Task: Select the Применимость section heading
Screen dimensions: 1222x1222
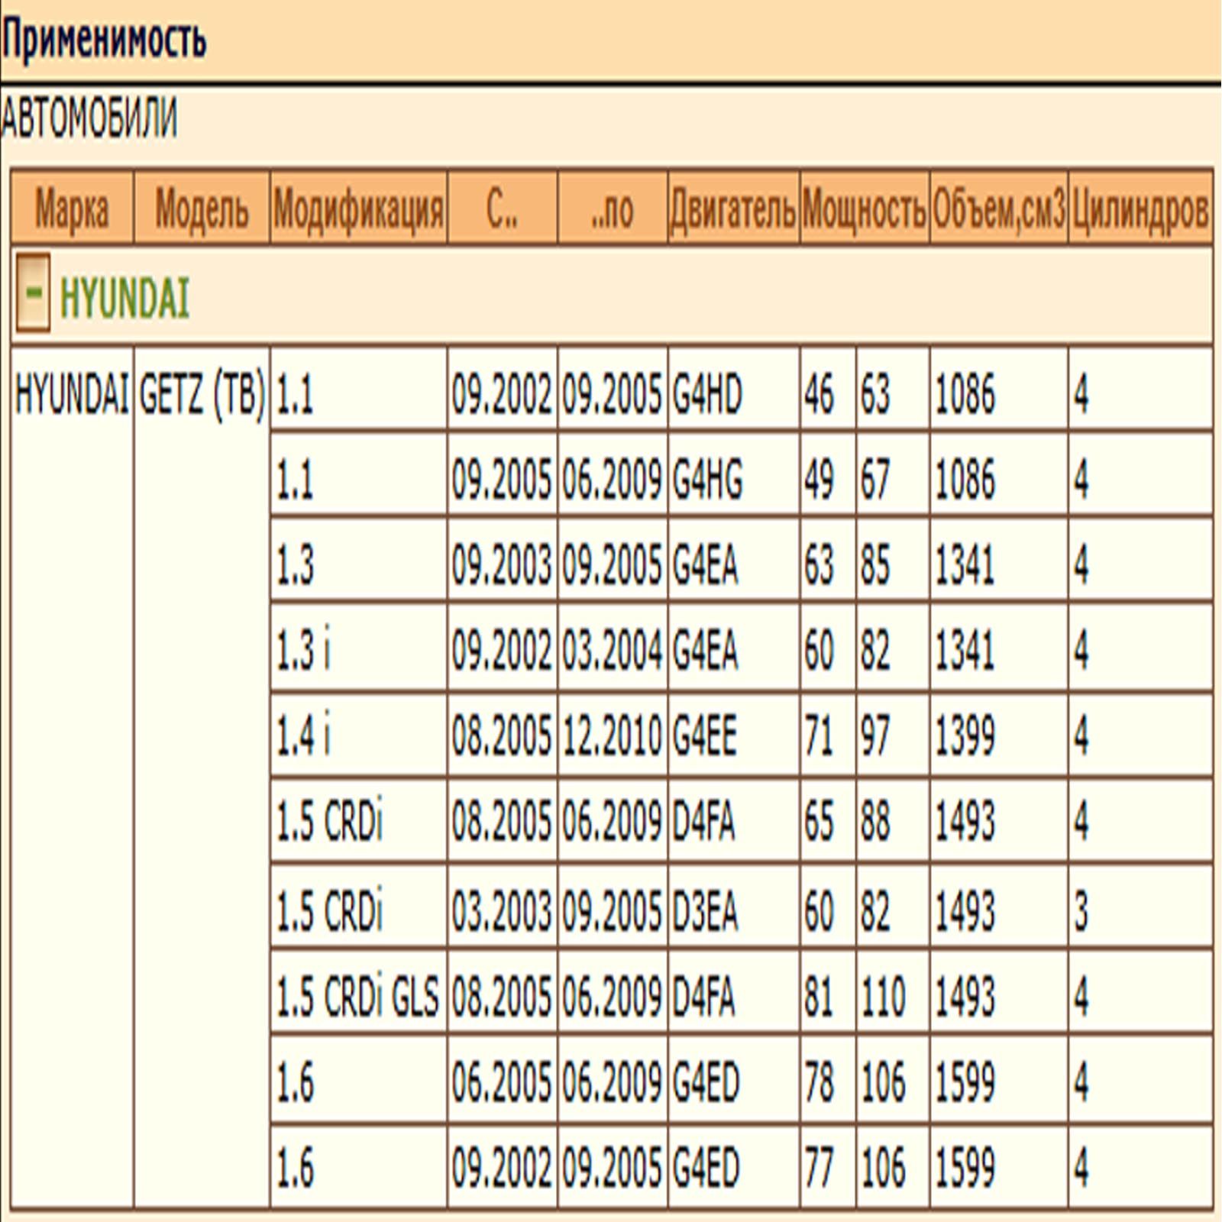Action: point(104,40)
